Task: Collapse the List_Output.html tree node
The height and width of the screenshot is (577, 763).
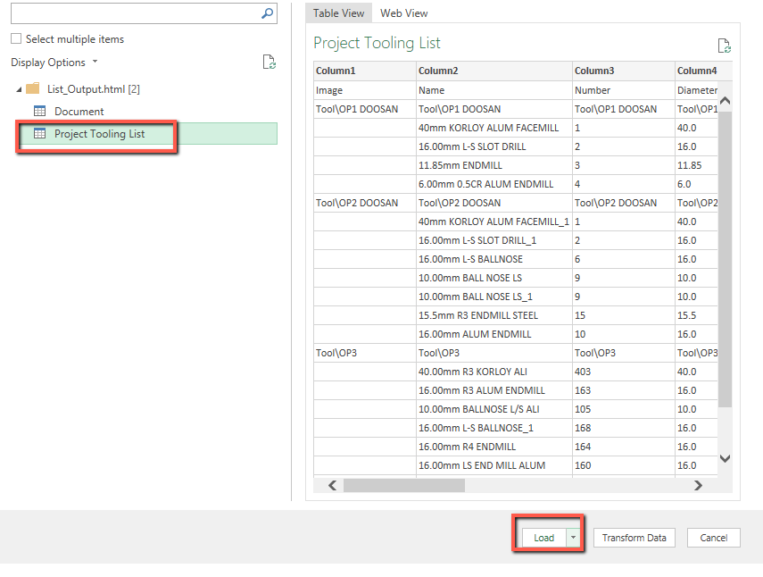Action: (x=19, y=89)
